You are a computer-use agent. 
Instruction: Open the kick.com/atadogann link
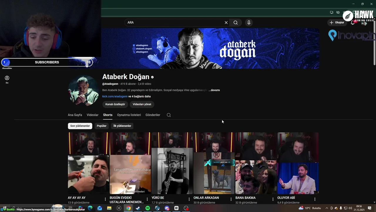(115, 97)
